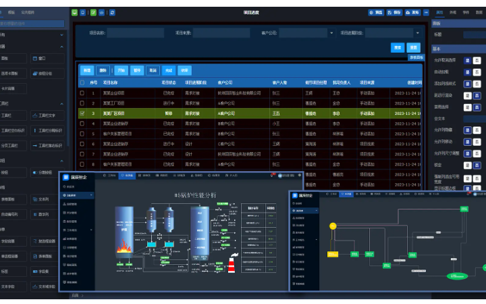The height and width of the screenshot is (304, 486).
Task: Click the component search box in left panel
Action: pos(32,24)
